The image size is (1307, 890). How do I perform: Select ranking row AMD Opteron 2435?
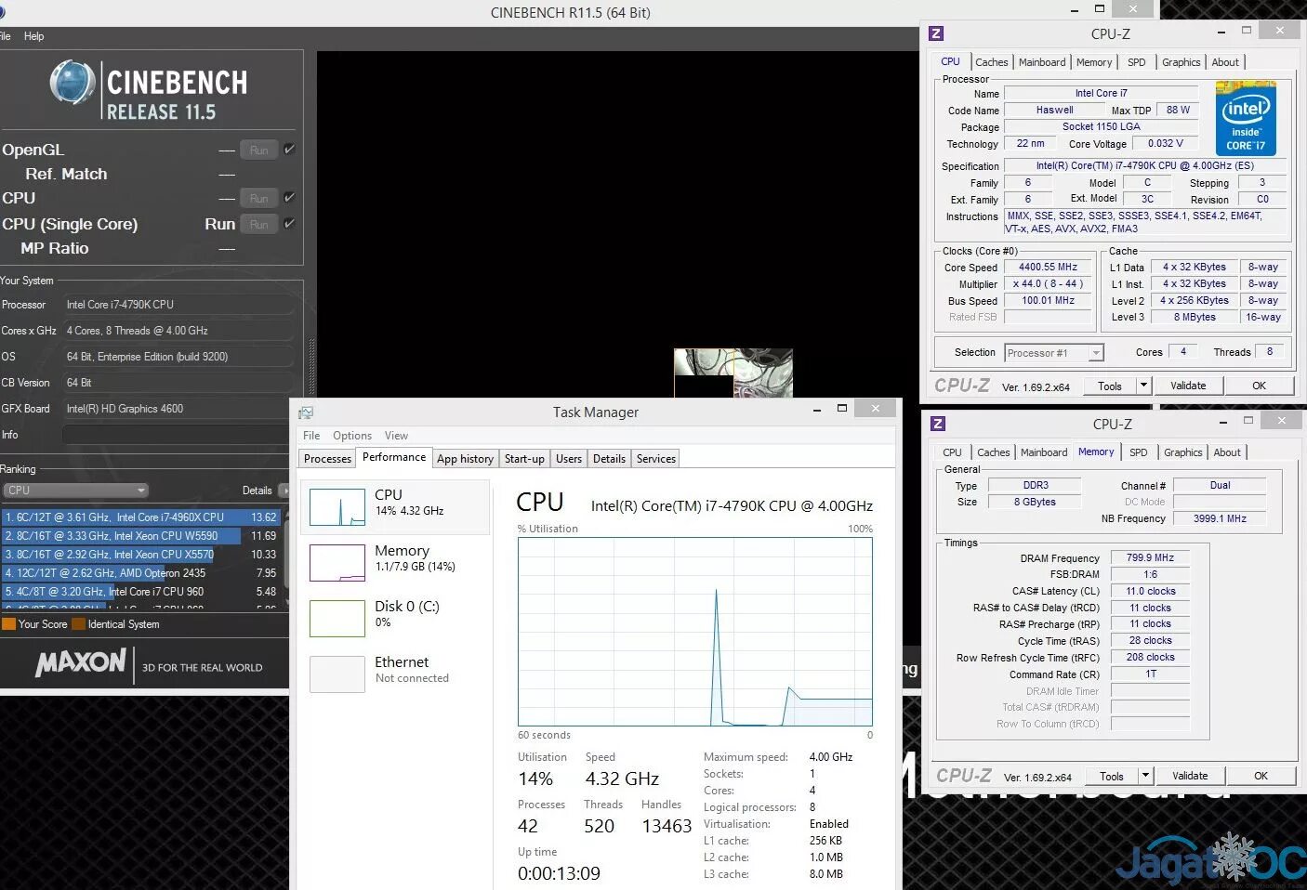coord(140,573)
